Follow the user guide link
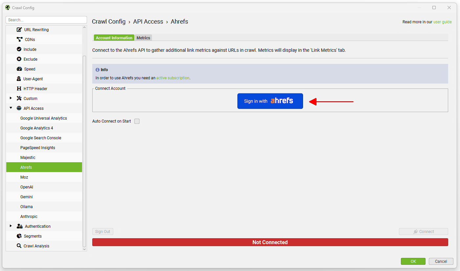Viewport: 460px width, 271px height. (442, 22)
